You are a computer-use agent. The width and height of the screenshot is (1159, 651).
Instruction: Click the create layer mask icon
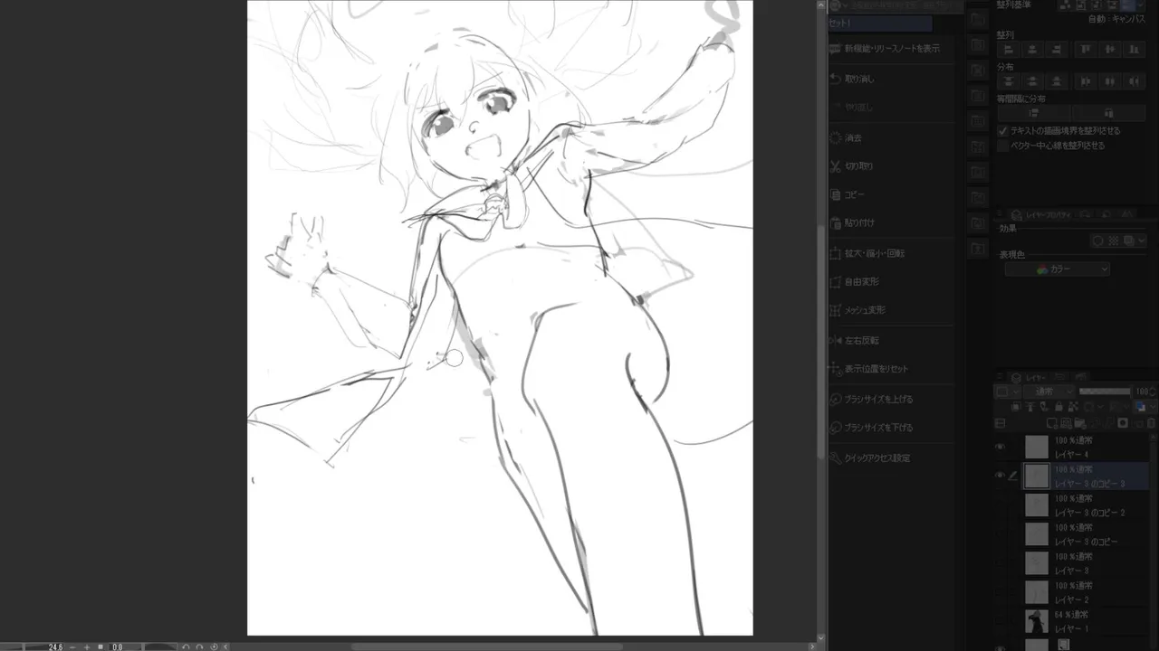[1123, 422]
